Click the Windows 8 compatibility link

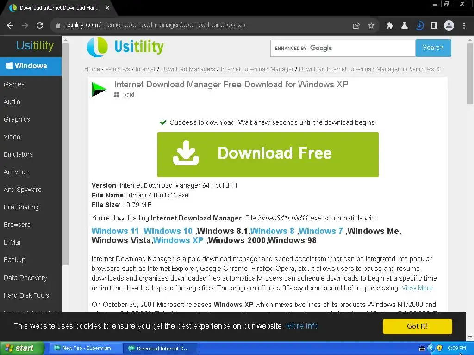(272, 231)
